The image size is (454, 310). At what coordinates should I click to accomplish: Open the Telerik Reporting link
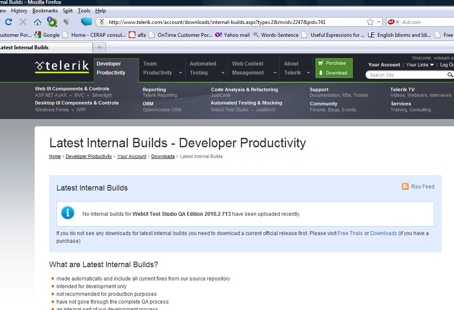(x=159, y=95)
